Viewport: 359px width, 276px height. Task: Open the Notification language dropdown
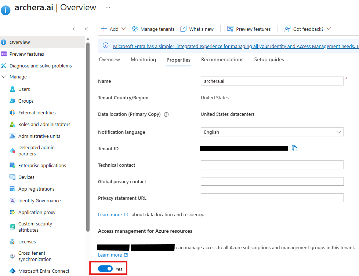pyautogui.click(x=272, y=132)
